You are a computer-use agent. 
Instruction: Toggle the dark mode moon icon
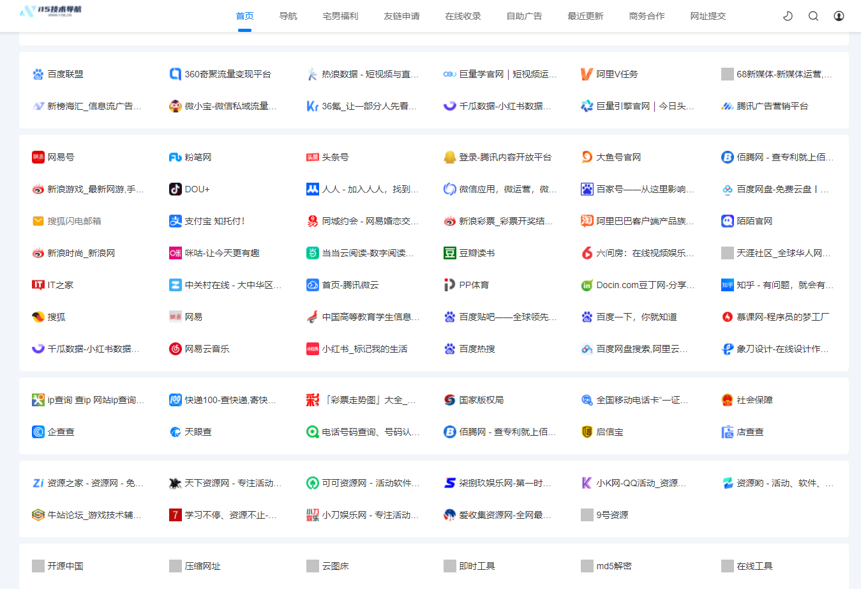787,15
